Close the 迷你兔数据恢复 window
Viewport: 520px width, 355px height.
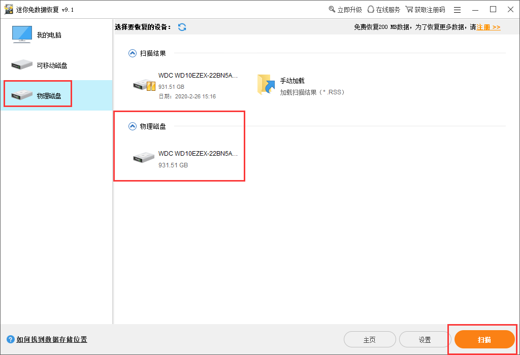coord(511,9)
